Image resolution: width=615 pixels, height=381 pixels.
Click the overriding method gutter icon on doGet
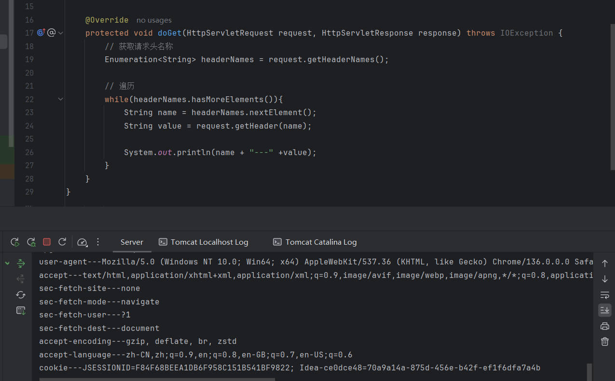41,32
